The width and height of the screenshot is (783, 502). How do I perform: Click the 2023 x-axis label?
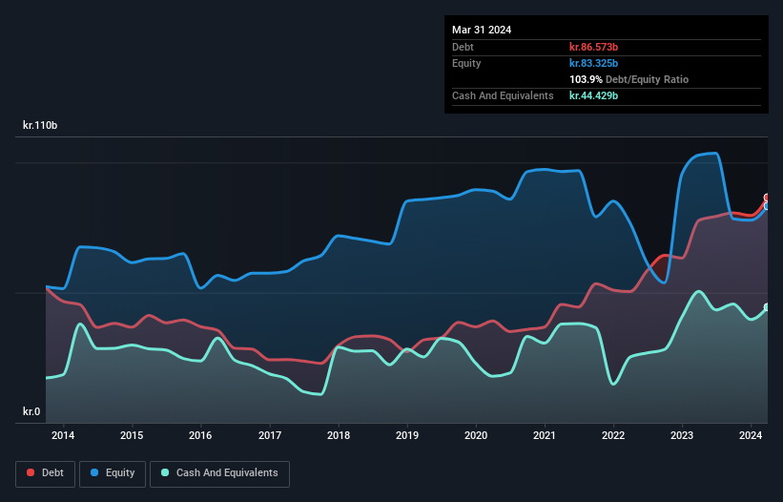point(682,435)
